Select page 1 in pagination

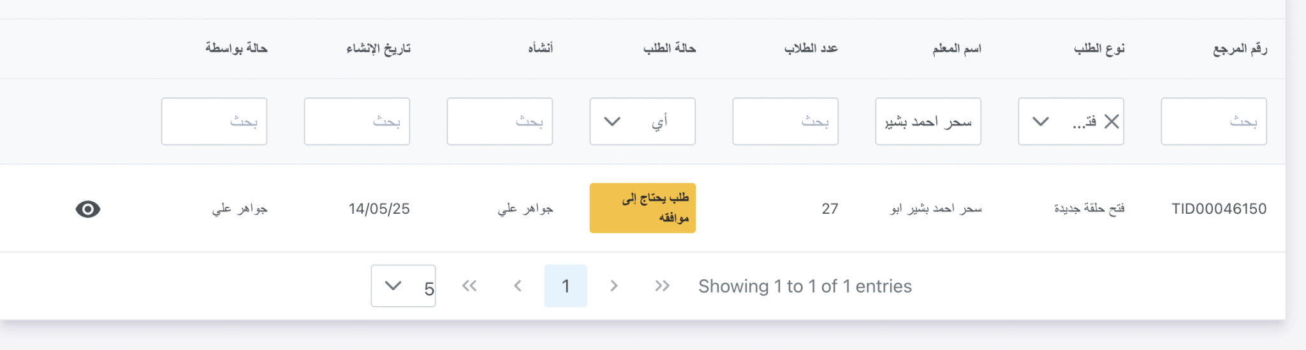tap(566, 286)
